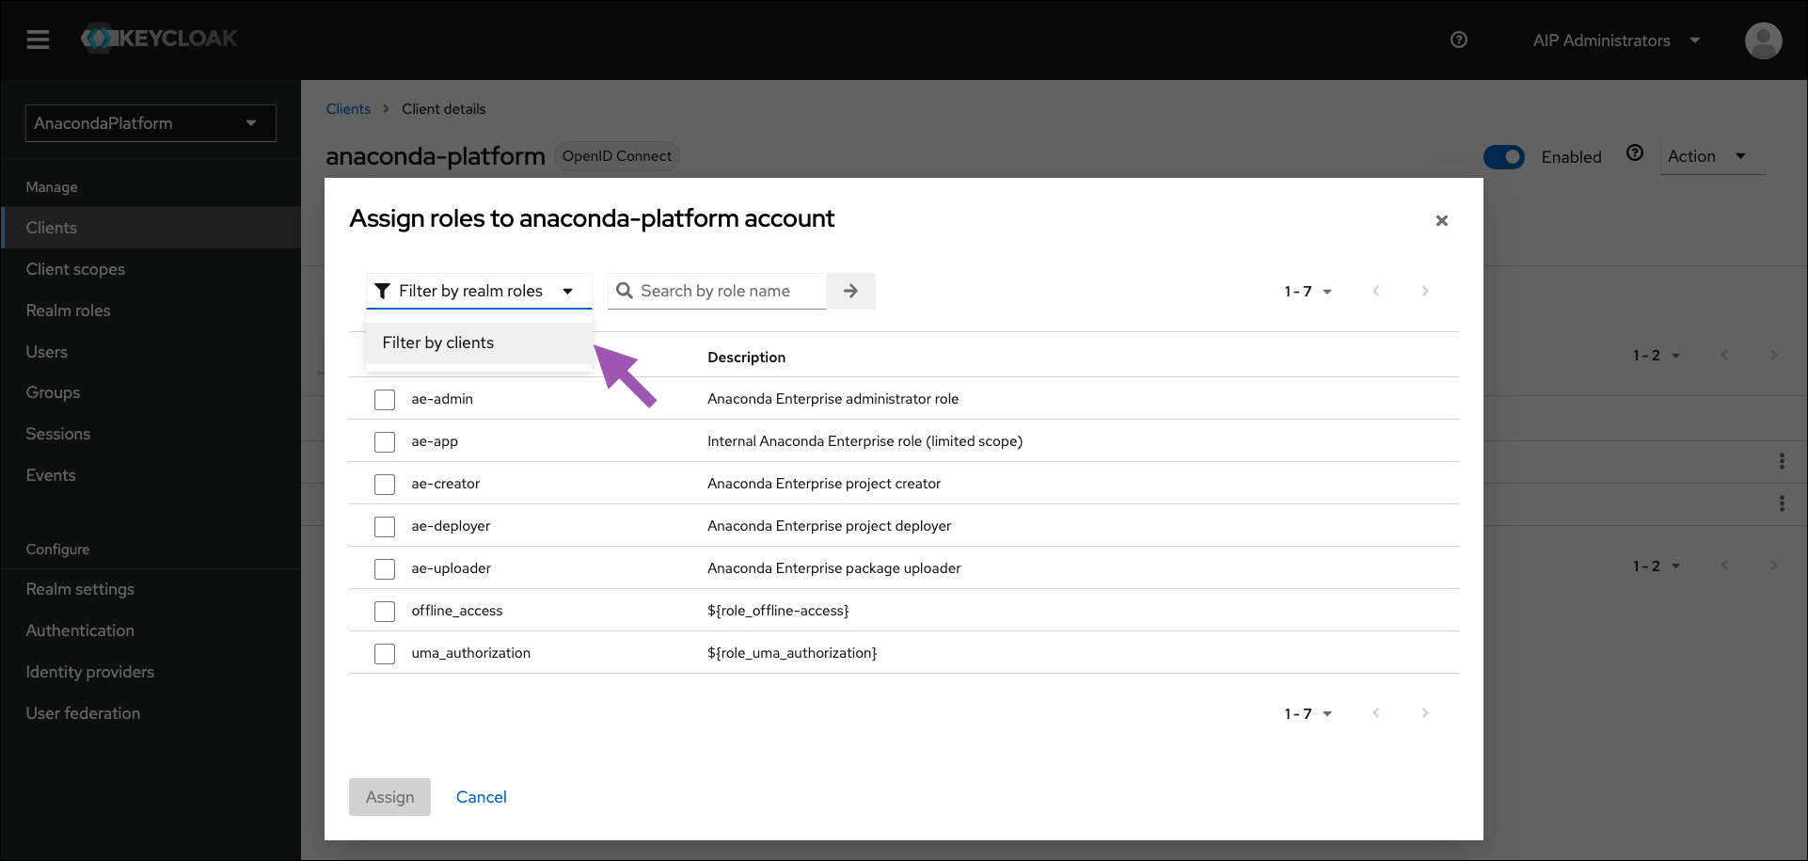Open Users in the sidebar
This screenshot has height=861, width=1808.
151,352
